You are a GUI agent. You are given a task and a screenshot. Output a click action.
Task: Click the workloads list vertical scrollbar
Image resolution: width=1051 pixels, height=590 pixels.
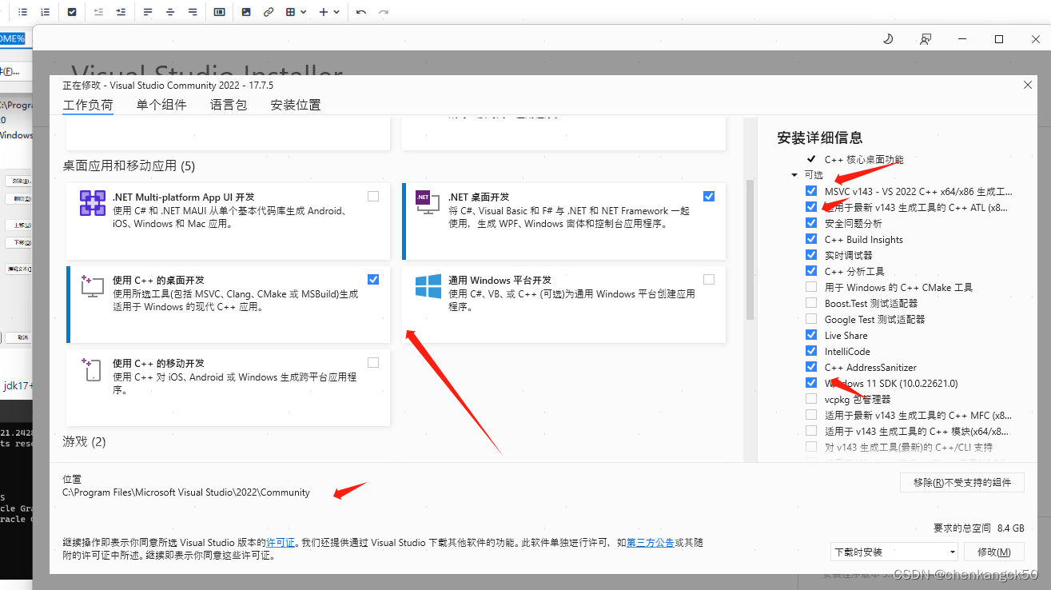point(750,249)
